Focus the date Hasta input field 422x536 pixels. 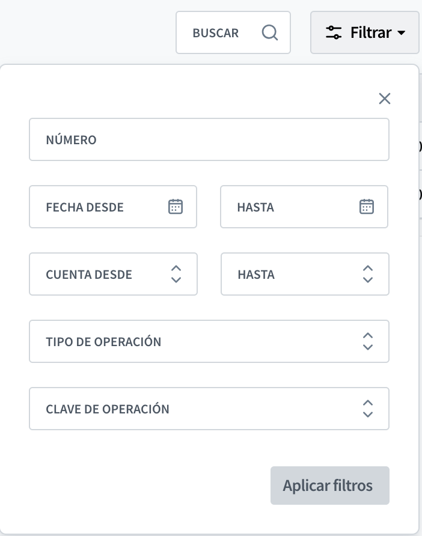point(304,207)
